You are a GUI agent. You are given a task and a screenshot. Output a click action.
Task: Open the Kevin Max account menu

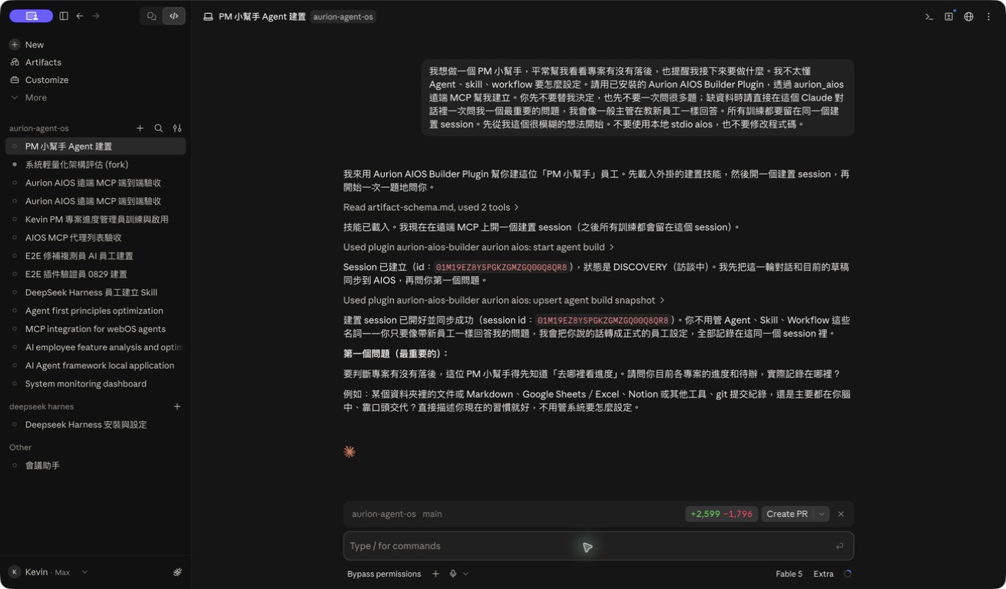tap(48, 572)
